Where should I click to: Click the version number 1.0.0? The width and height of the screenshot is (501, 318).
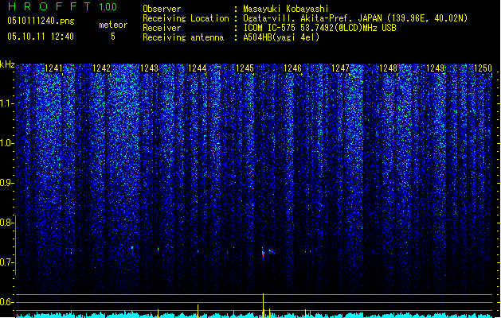(108, 6)
